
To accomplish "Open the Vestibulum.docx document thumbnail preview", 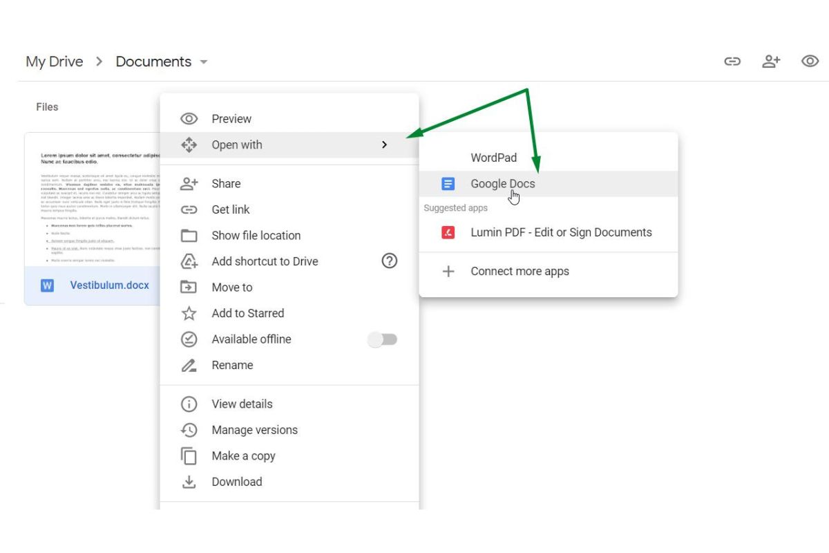I will (93, 200).
